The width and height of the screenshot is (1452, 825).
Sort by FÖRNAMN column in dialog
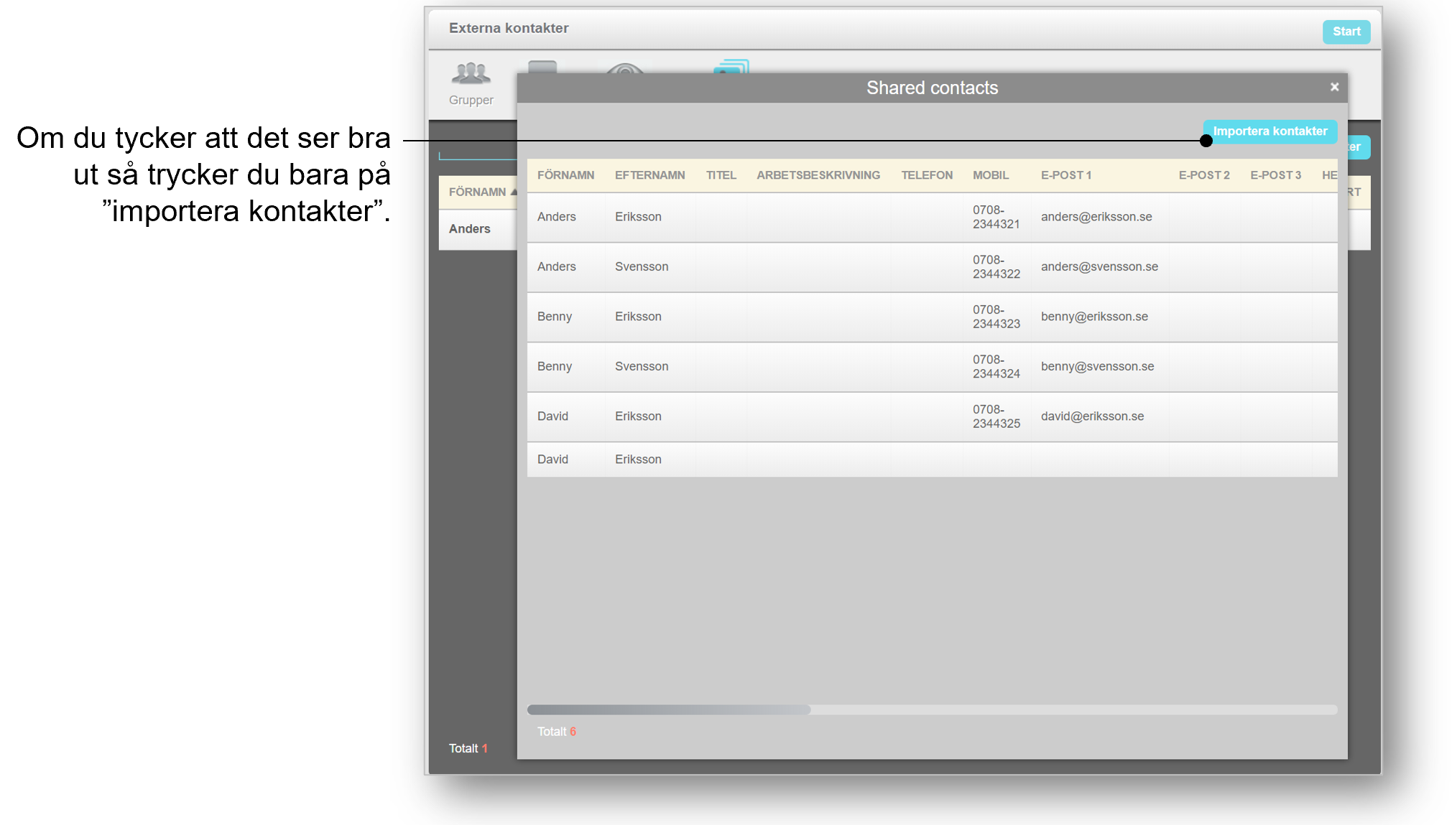(565, 175)
